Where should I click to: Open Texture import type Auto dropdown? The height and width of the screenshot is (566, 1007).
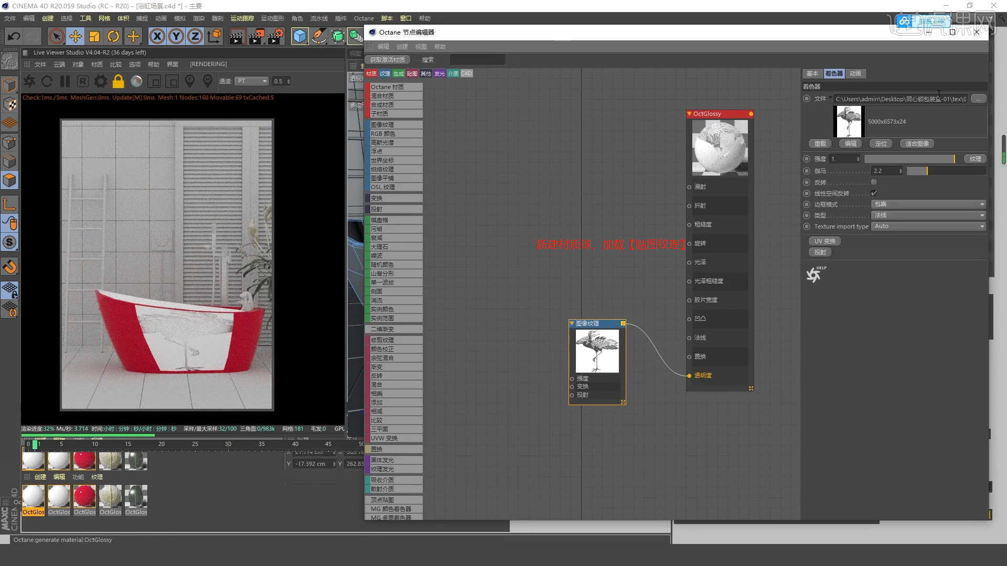point(929,226)
